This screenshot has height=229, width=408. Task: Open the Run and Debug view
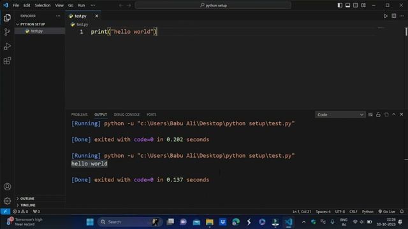tap(7, 46)
